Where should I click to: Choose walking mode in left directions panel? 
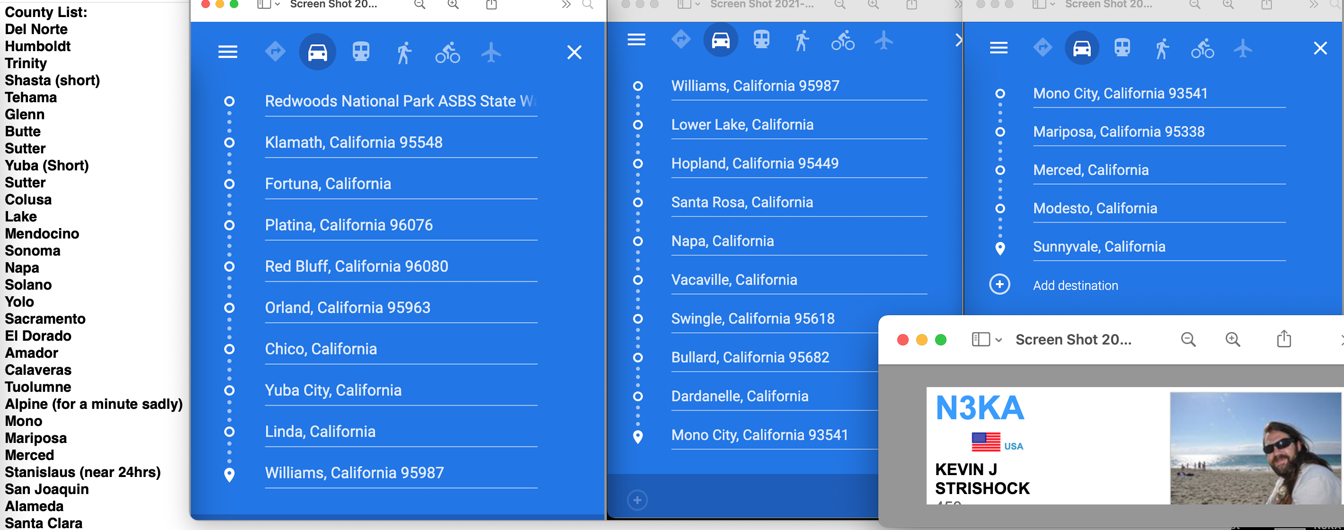pos(404,52)
